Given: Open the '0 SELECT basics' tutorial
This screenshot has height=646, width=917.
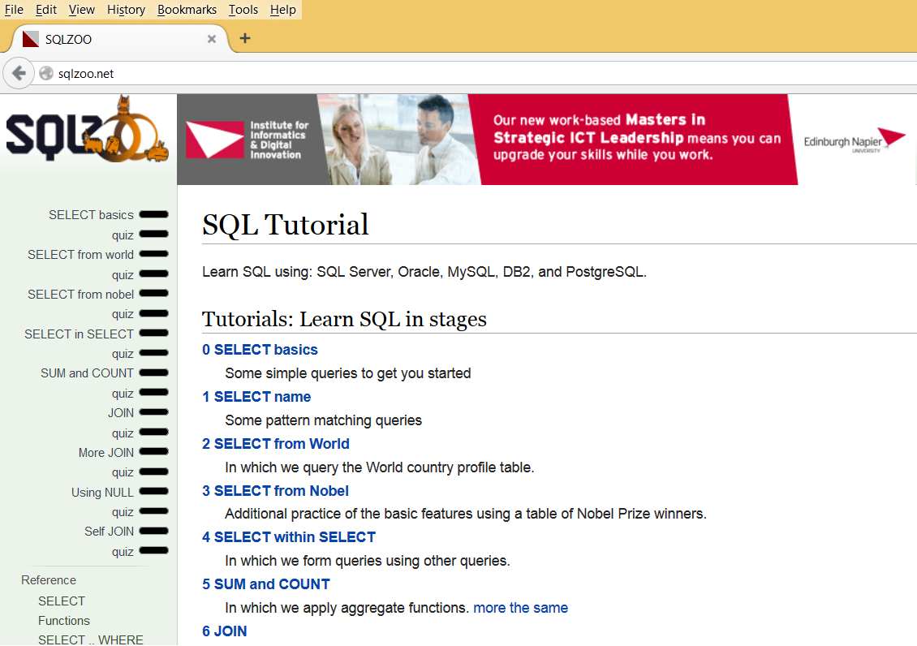Looking at the screenshot, I should tap(260, 349).
